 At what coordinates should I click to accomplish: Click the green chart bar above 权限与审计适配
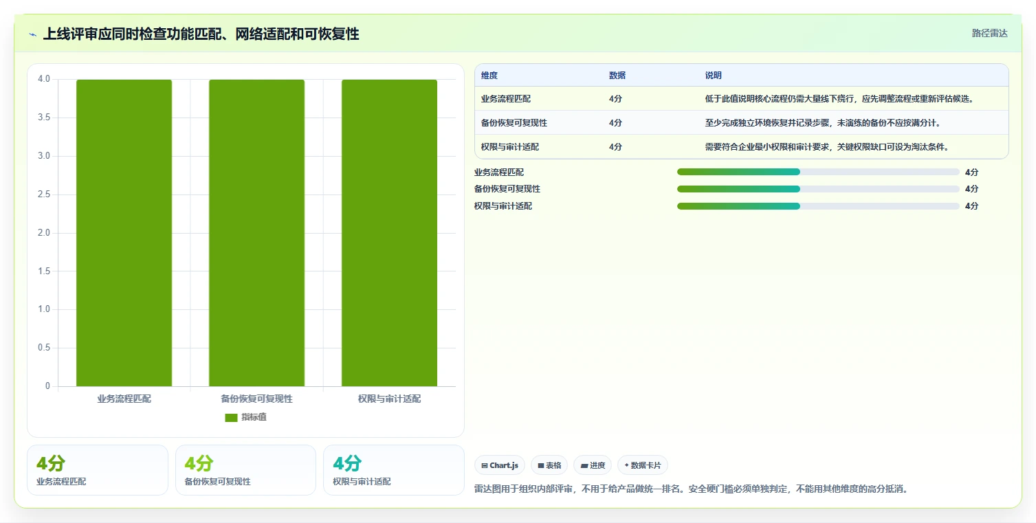pos(389,233)
